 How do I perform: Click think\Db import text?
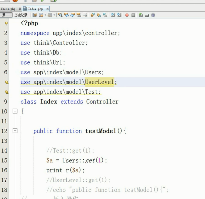click(x=46, y=52)
